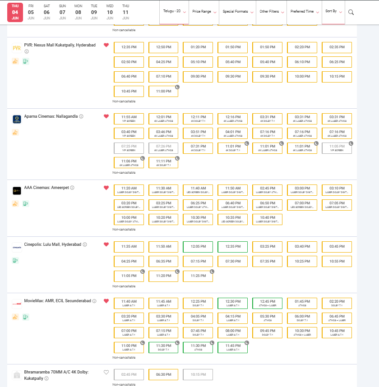Book Bhramaramba 06:30 PM show
Viewport: 379px width, 387px height.
(x=163, y=375)
